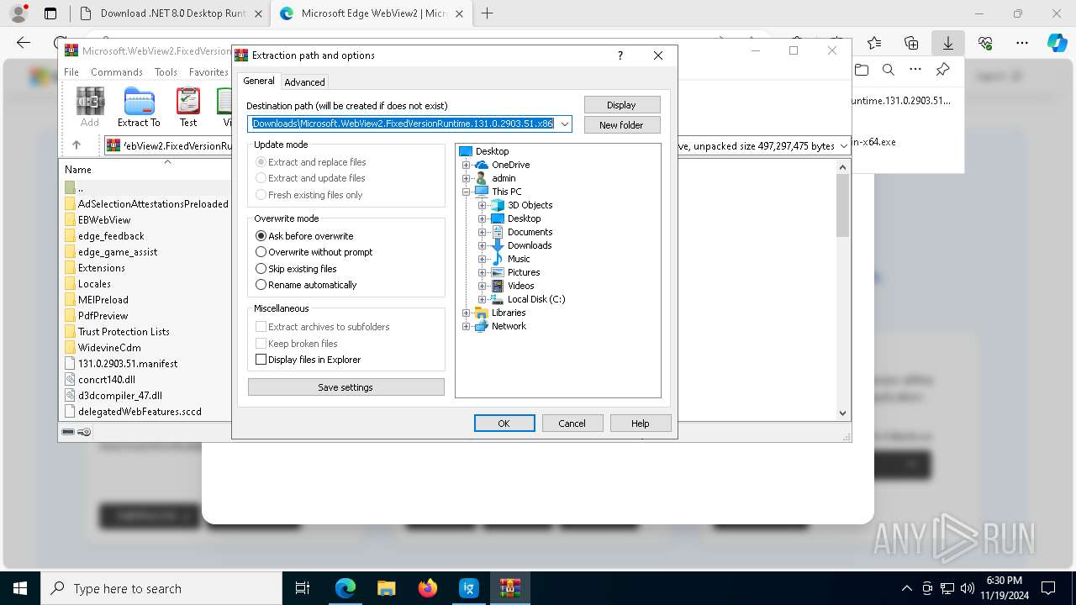Open the Copilot icon in Edge
Screen dimensions: 1076x605
[1058, 43]
